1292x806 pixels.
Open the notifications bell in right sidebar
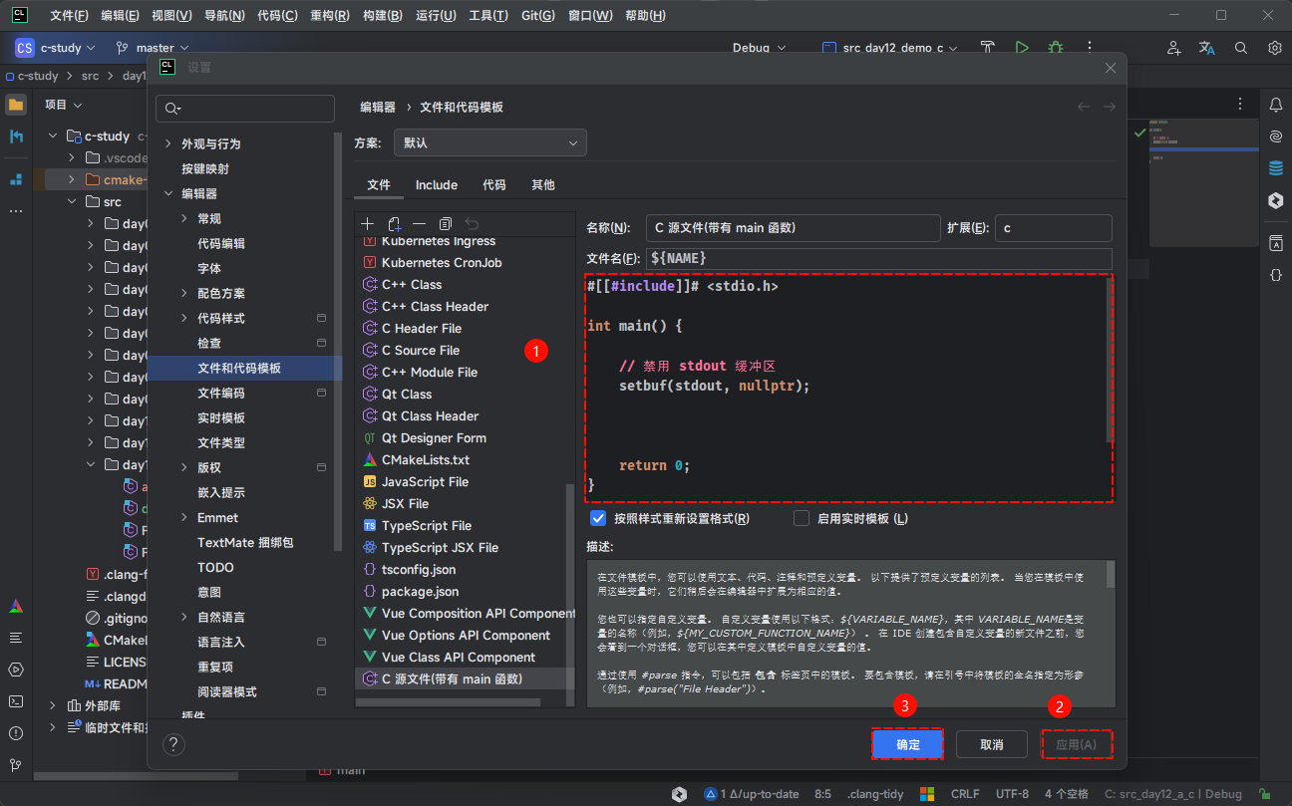coord(1275,105)
